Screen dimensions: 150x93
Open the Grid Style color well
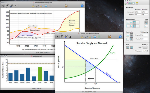[145, 48]
